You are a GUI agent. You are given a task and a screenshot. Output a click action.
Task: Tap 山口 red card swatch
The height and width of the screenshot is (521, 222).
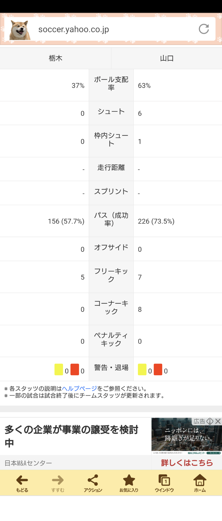[158, 369]
